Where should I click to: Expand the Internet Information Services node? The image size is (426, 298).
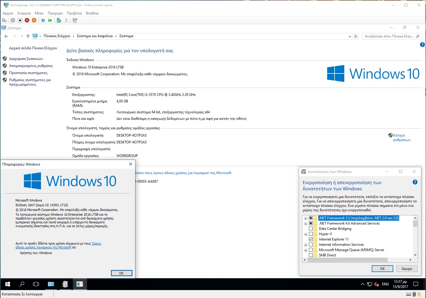click(306, 245)
